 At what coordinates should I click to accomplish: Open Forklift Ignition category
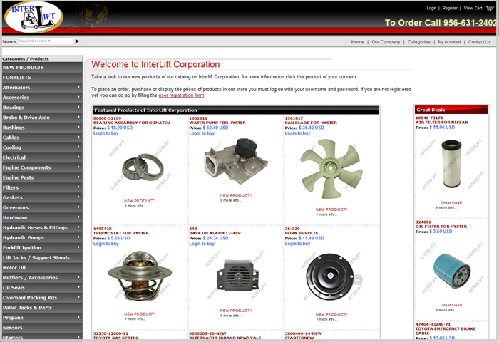41,247
